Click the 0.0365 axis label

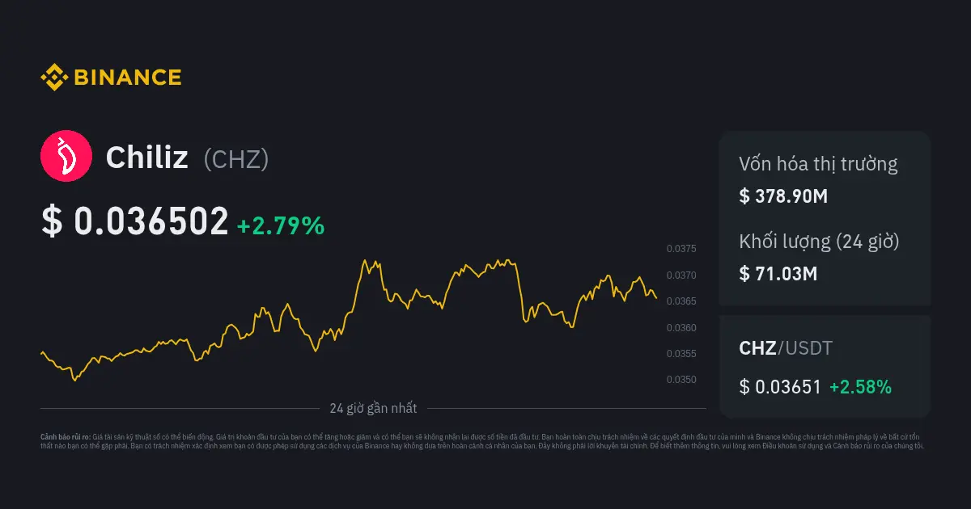681,301
